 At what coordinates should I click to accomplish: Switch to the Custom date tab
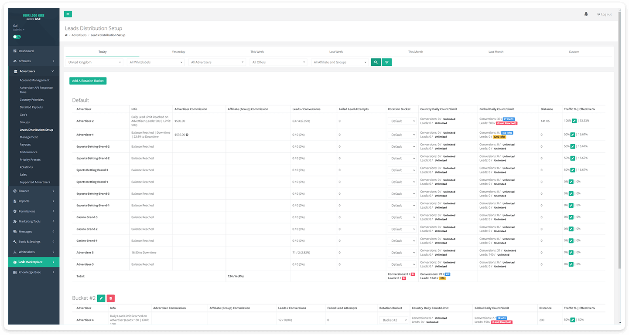click(x=574, y=52)
